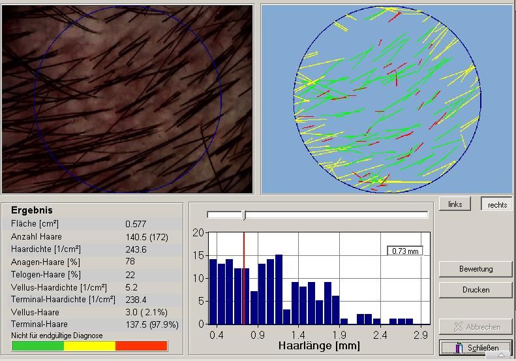Click the hair length threshold slider handle

click(244, 215)
